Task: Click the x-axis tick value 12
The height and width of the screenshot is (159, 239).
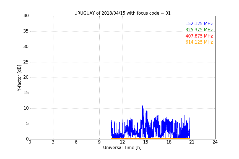Action: (x=123, y=142)
